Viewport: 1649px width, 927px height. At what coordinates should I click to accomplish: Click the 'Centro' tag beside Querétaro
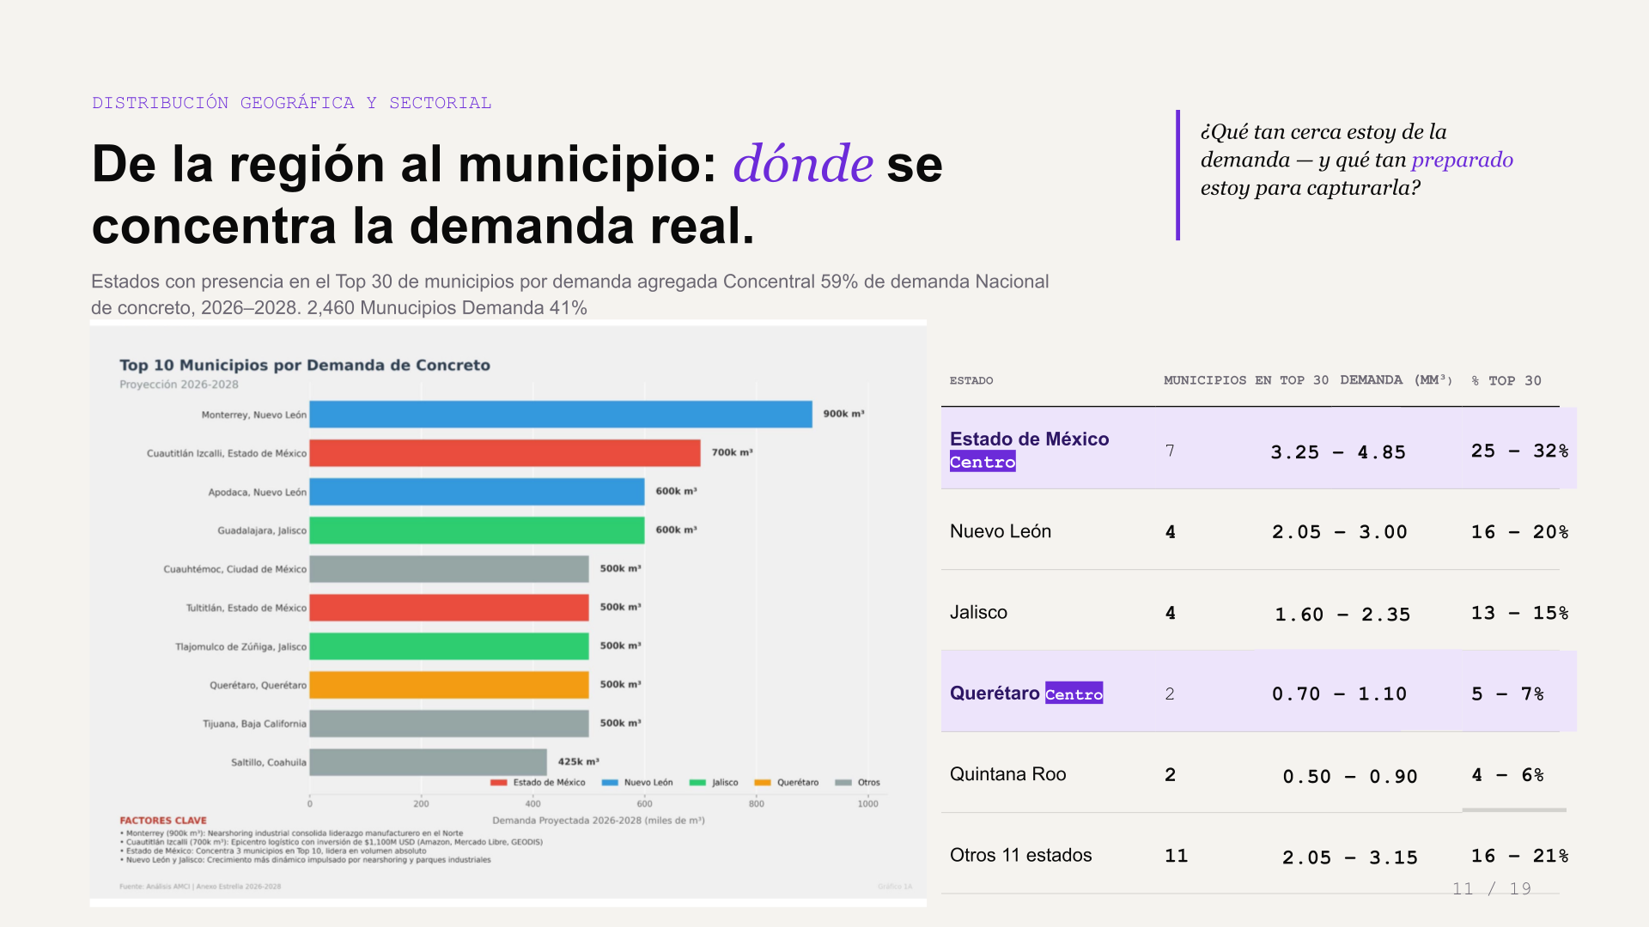1074,694
